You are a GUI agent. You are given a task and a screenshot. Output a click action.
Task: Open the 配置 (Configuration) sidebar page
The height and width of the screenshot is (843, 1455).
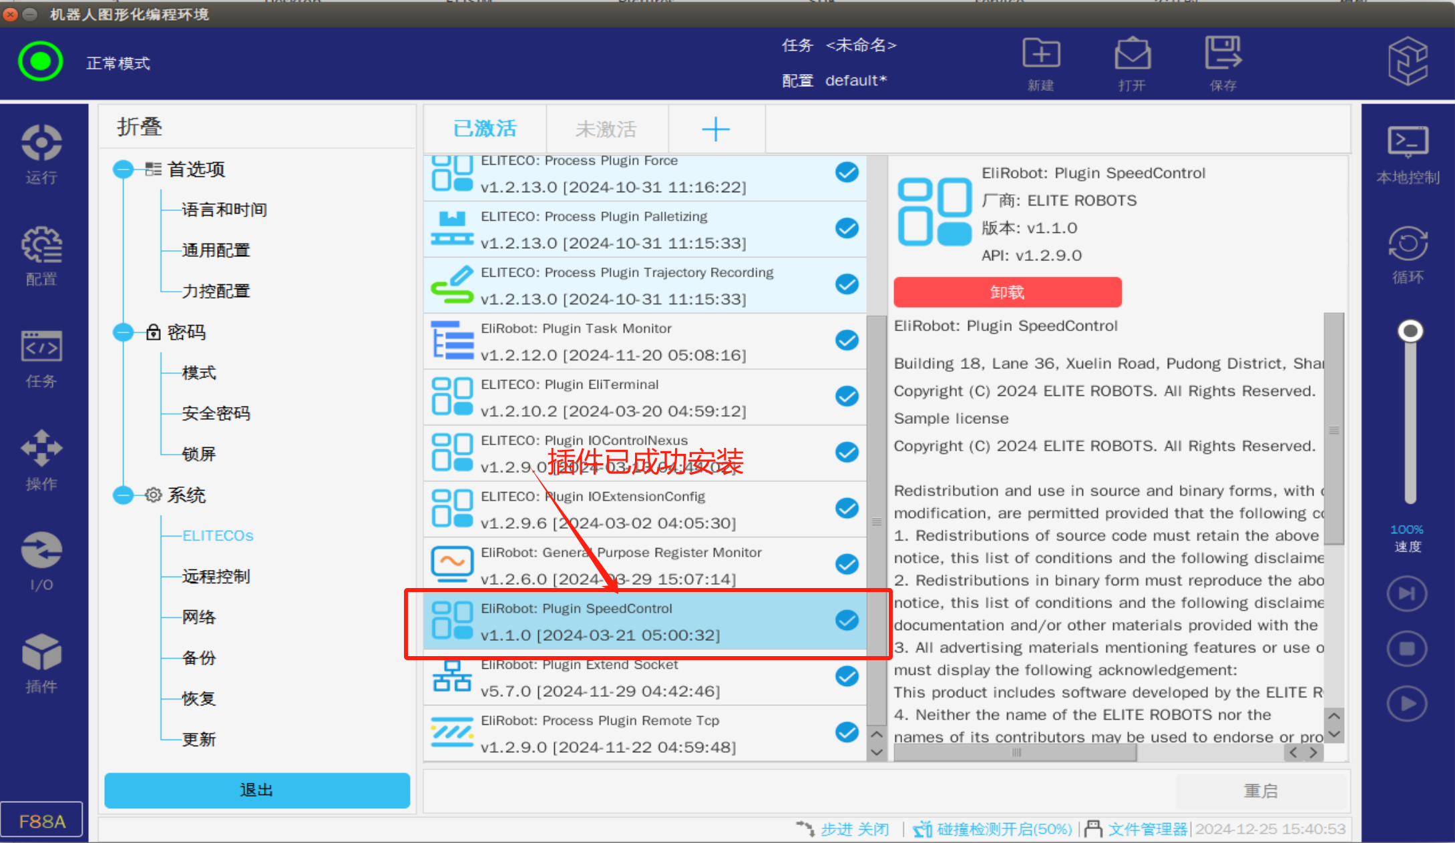coord(41,256)
